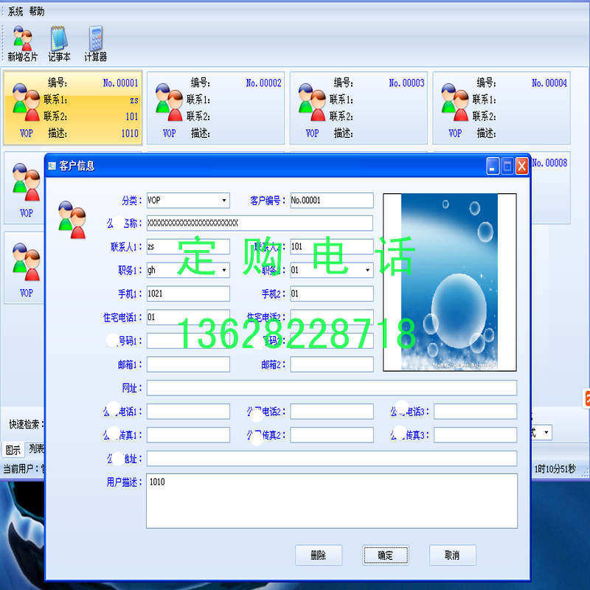Click the 联系人2 field containing 101
This screenshot has height=590, width=590.
click(331, 246)
